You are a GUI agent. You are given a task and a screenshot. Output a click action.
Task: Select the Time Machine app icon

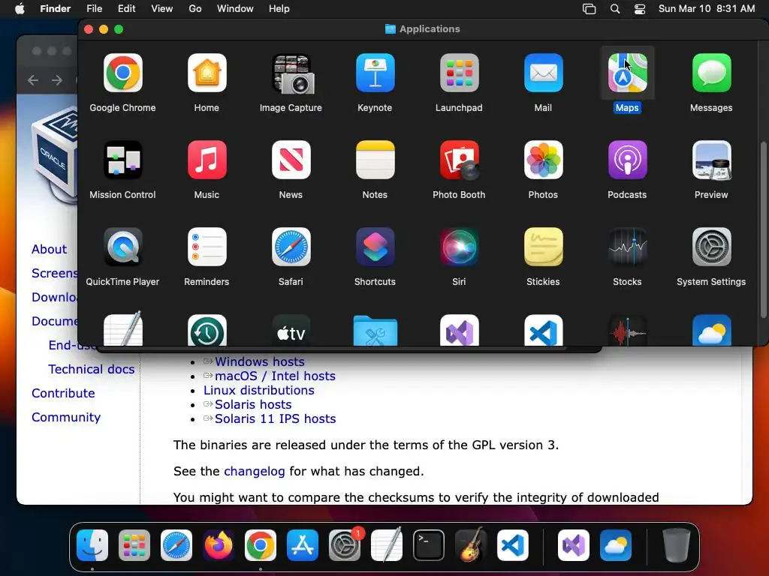[207, 330]
